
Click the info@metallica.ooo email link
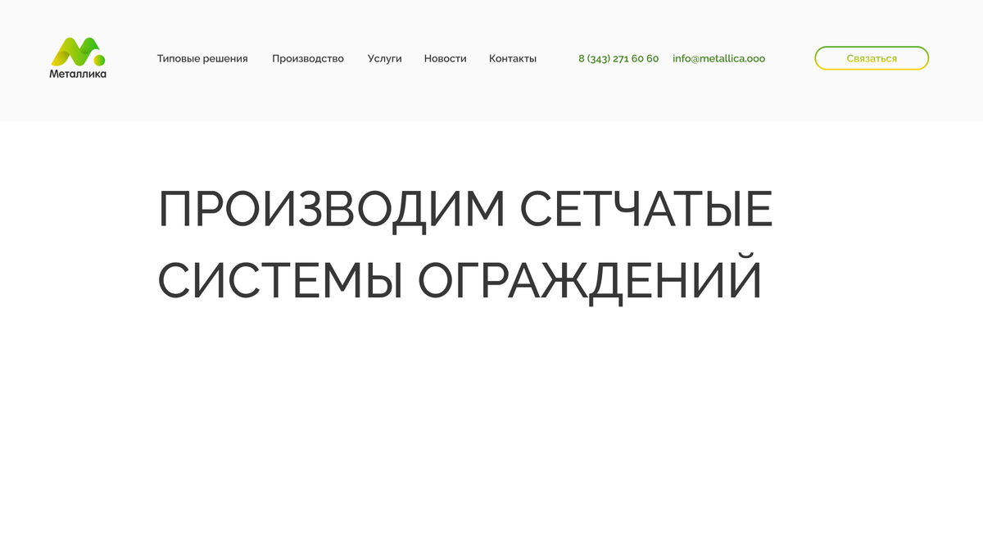[719, 59]
